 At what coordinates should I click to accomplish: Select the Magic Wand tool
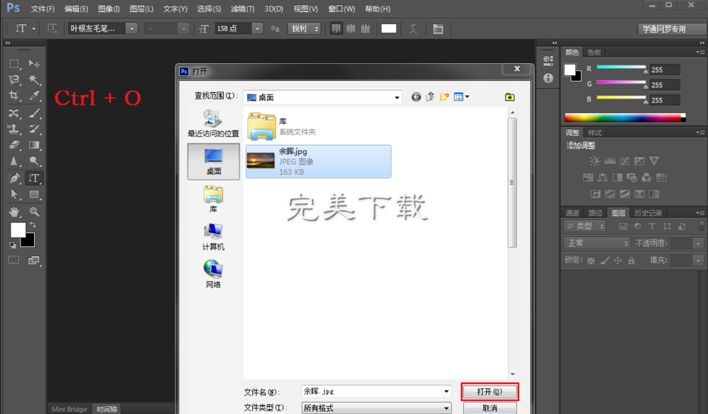tap(34, 80)
